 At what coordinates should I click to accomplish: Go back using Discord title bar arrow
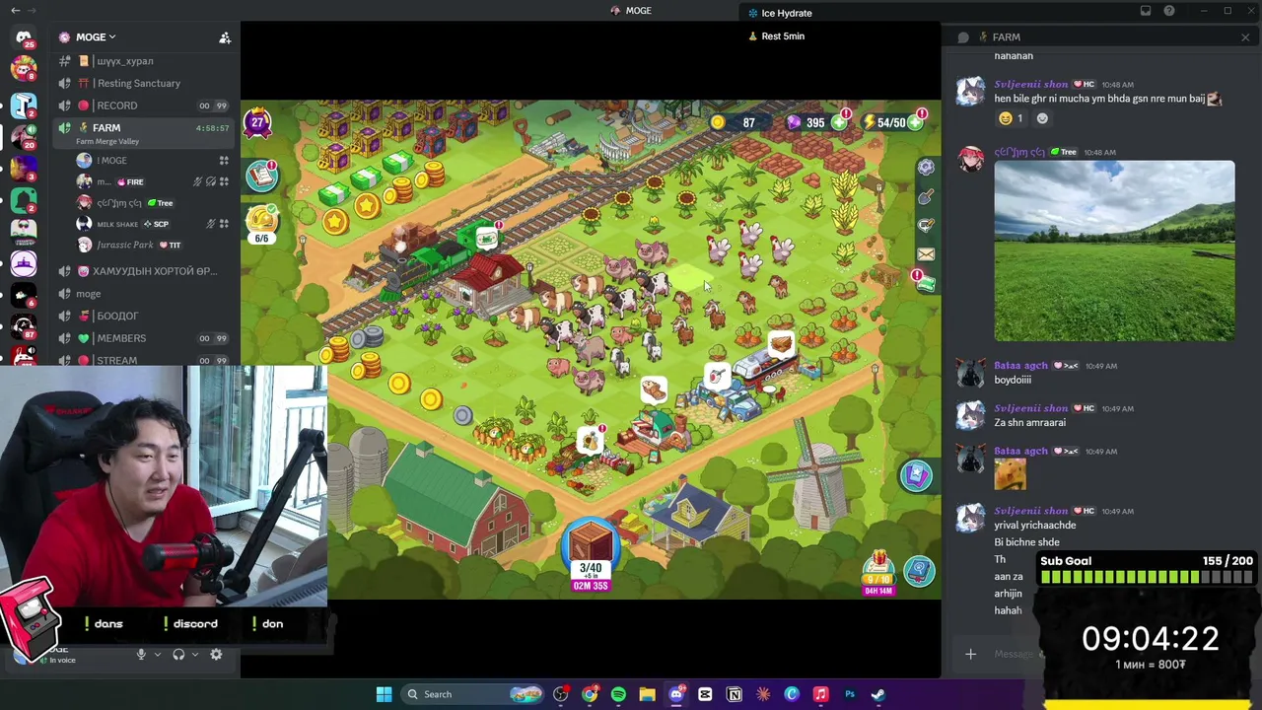(15, 11)
